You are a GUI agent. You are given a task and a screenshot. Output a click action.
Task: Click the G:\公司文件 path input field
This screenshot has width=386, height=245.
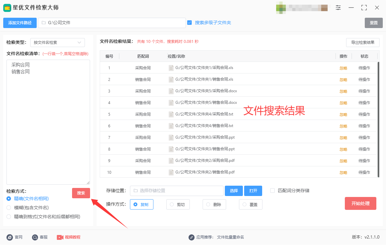click(x=112, y=23)
